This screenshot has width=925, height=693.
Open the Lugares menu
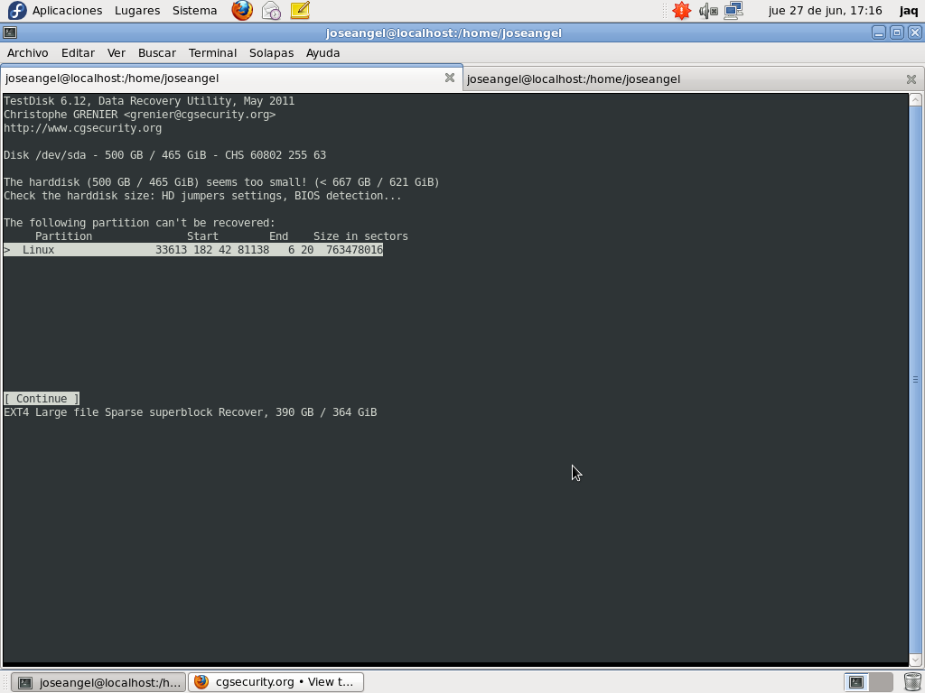[137, 11]
